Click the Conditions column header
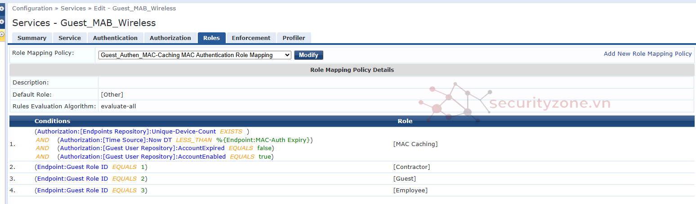The width and height of the screenshot is (696, 204). 52,121
